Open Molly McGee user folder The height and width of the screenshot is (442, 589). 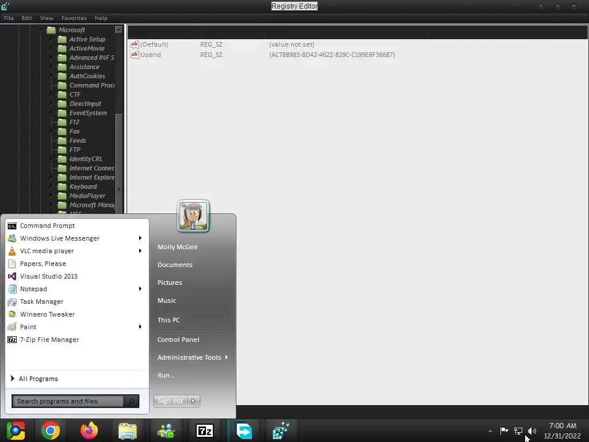click(178, 247)
